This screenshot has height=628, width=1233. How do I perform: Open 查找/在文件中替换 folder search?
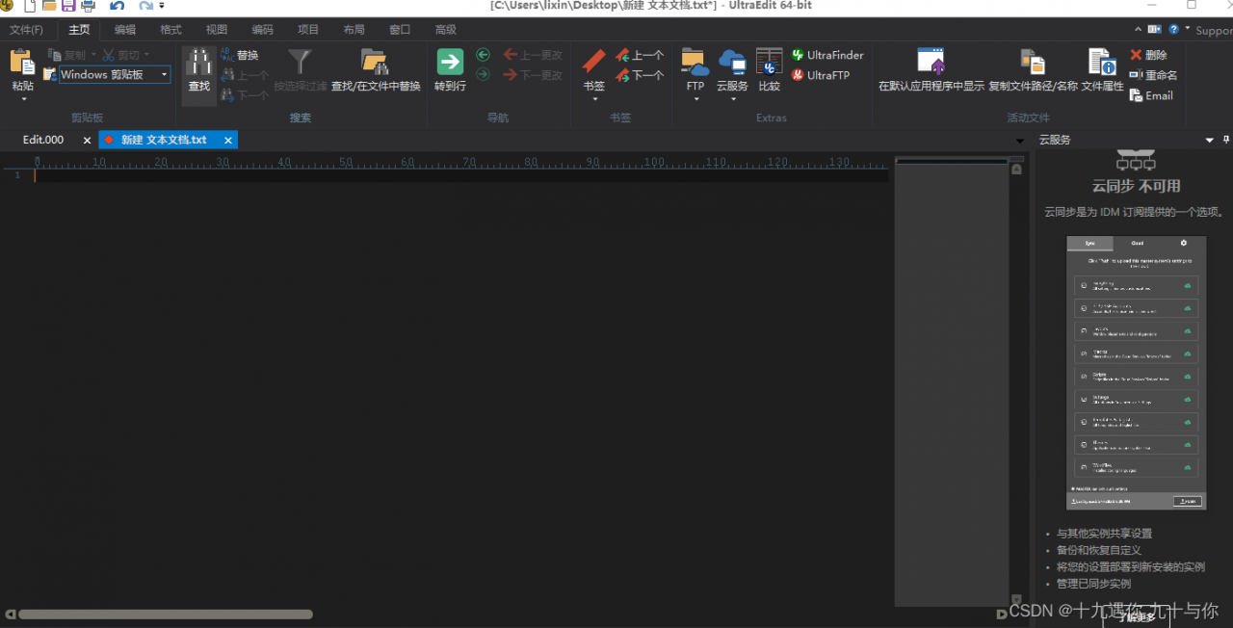tap(375, 63)
